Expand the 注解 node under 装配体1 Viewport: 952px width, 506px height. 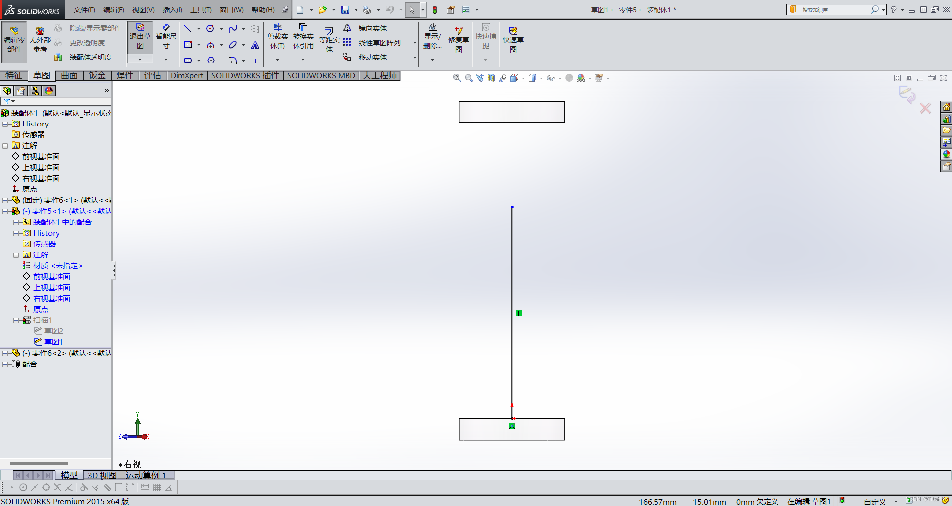click(x=5, y=146)
